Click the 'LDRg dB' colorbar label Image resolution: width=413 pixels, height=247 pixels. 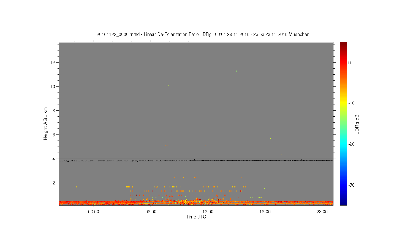click(x=357, y=124)
